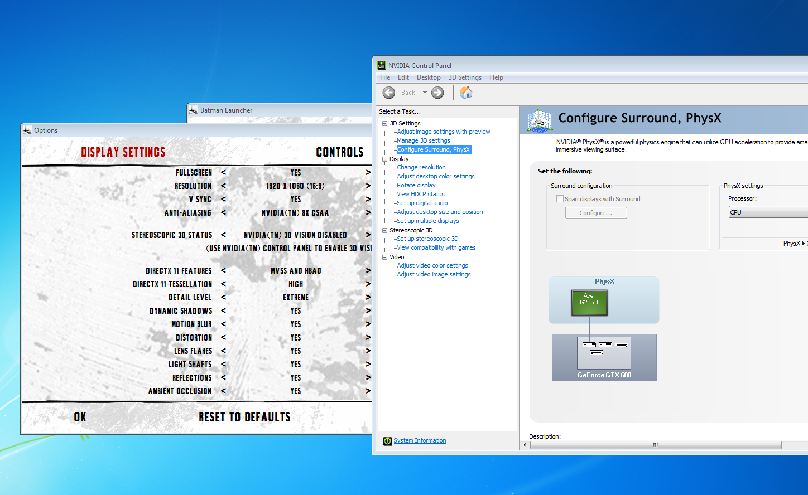Lower DirectX 11 Tessellation with left arrow
The width and height of the screenshot is (808, 495).
pyautogui.click(x=223, y=284)
